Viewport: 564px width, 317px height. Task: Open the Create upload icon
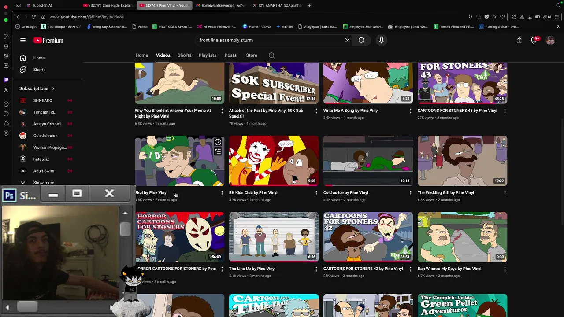[x=519, y=40]
